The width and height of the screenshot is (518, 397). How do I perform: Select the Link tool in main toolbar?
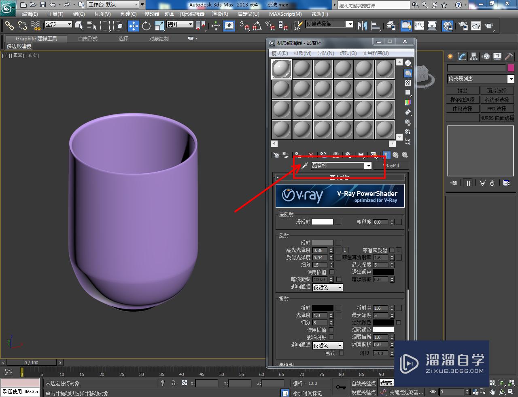[x=9, y=26]
